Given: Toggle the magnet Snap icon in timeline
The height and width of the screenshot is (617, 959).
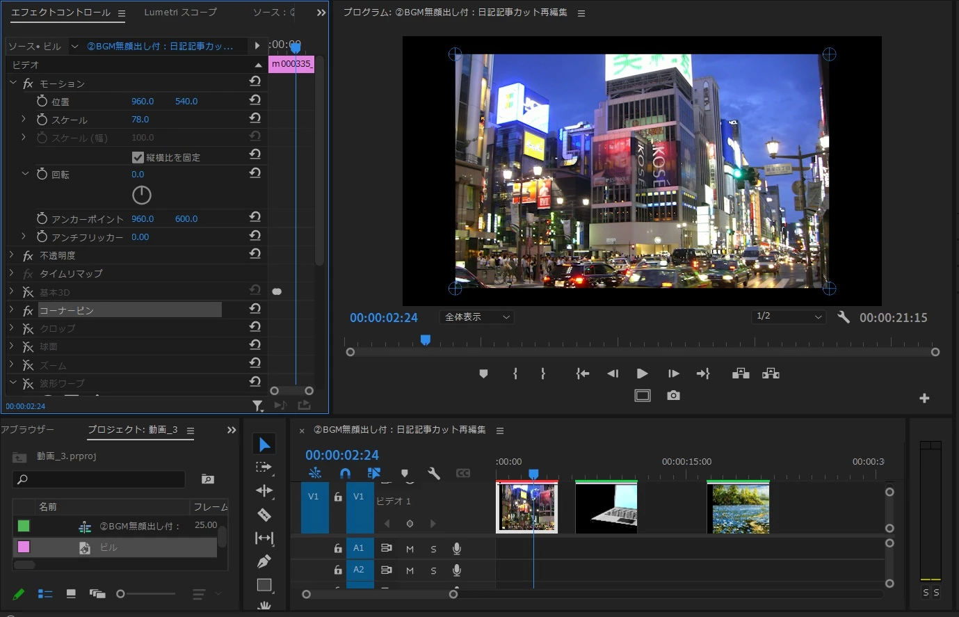Looking at the screenshot, I should coord(345,474).
